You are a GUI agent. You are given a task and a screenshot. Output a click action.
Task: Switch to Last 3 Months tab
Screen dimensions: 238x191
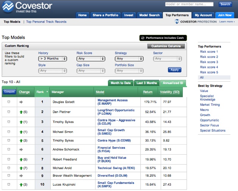click(147, 83)
